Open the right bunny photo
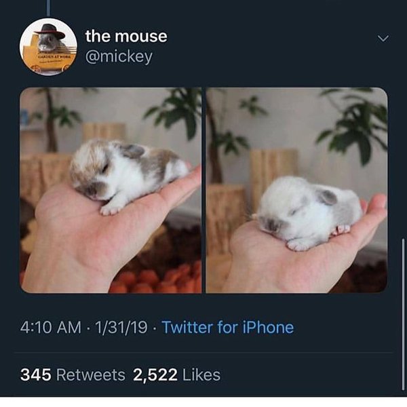The width and height of the screenshot is (407, 407). 296,190
